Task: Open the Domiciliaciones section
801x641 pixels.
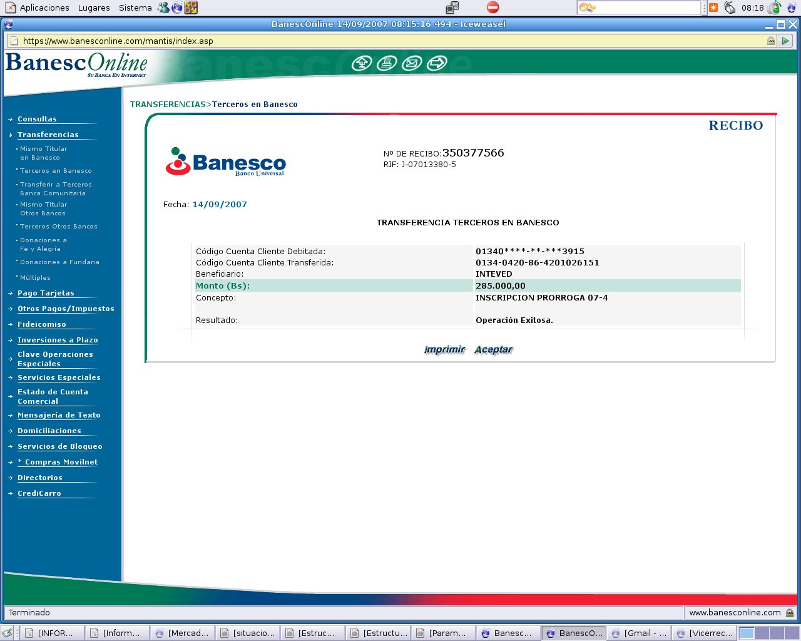Action: [49, 431]
